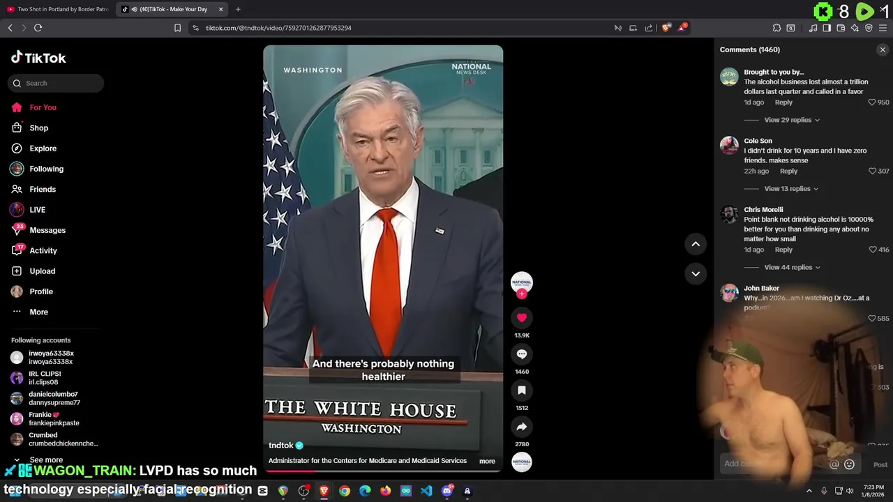
Task: Switch to Two Shot in Portland browser tab
Action: click(58, 9)
